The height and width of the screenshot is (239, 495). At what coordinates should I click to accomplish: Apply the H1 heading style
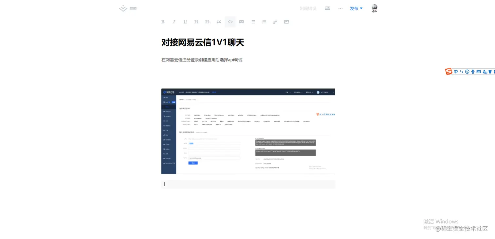196,22
